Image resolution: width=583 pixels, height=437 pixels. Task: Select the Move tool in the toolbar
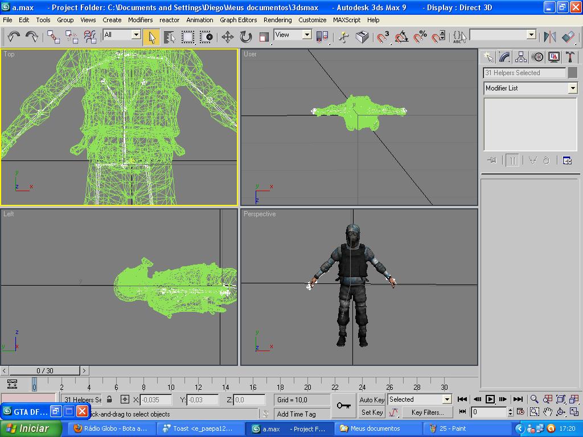click(x=228, y=37)
